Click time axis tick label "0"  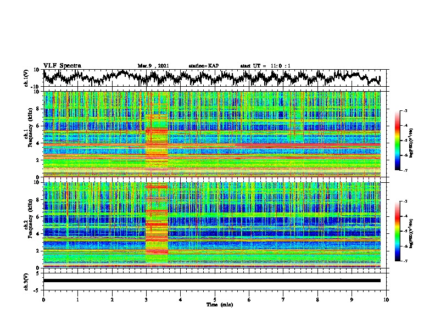(43, 300)
